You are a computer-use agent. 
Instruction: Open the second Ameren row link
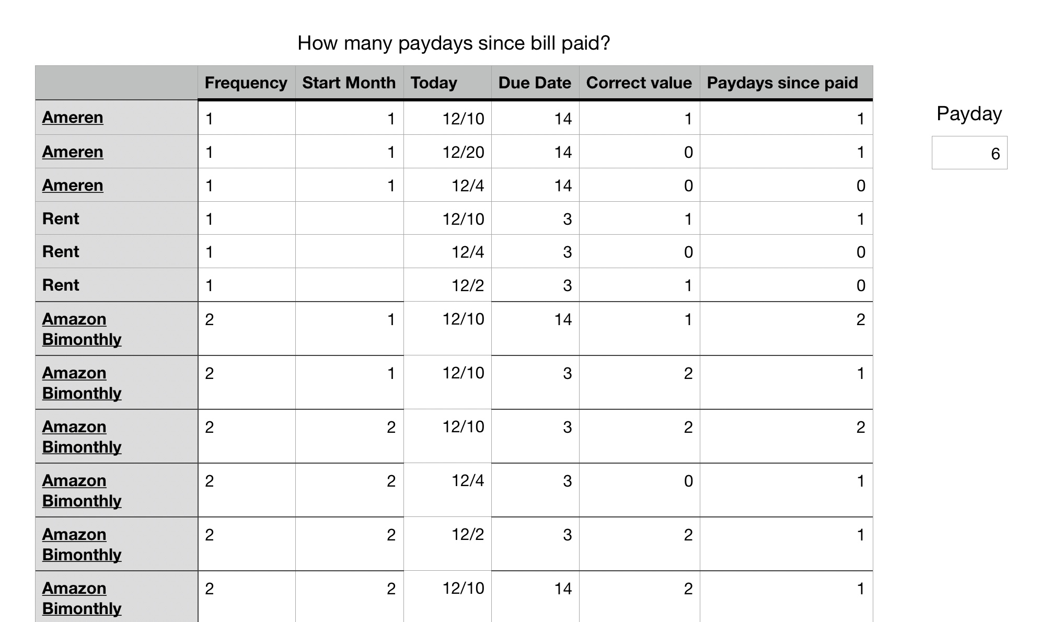(73, 152)
